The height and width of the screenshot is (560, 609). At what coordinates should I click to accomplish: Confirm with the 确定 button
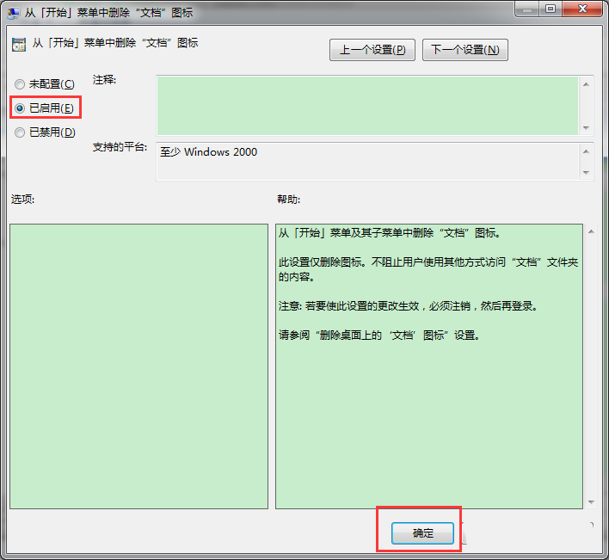pos(422,533)
